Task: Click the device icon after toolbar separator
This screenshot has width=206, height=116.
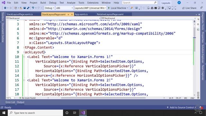Action: point(148,8)
